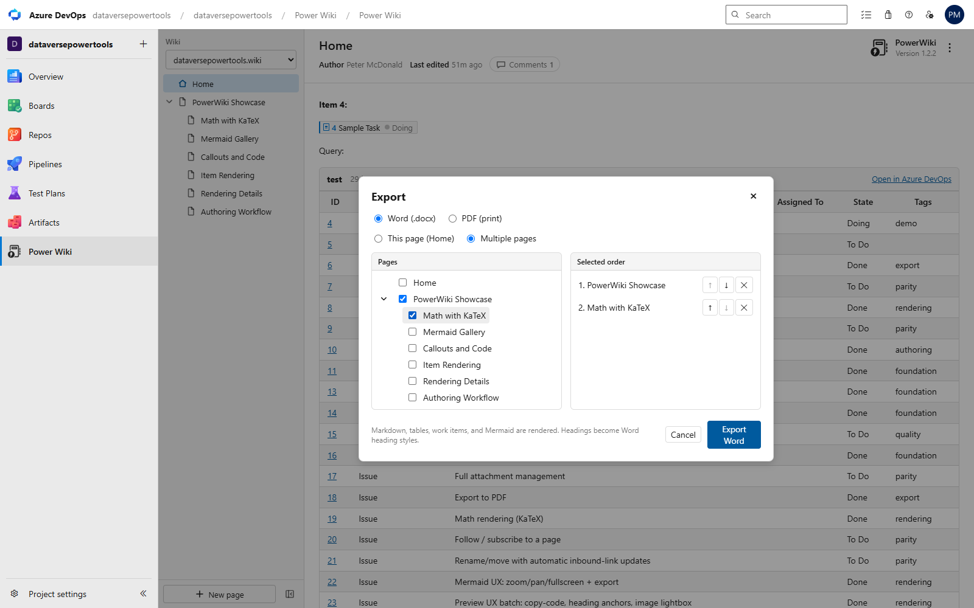Move PowerWiki Showcase up in selected order
Image resolution: width=974 pixels, height=608 pixels.
click(x=710, y=285)
